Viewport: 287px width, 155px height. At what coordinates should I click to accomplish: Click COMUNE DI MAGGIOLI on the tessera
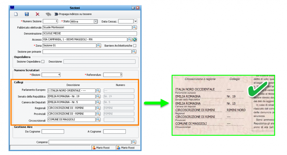click(x=191, y=123)
